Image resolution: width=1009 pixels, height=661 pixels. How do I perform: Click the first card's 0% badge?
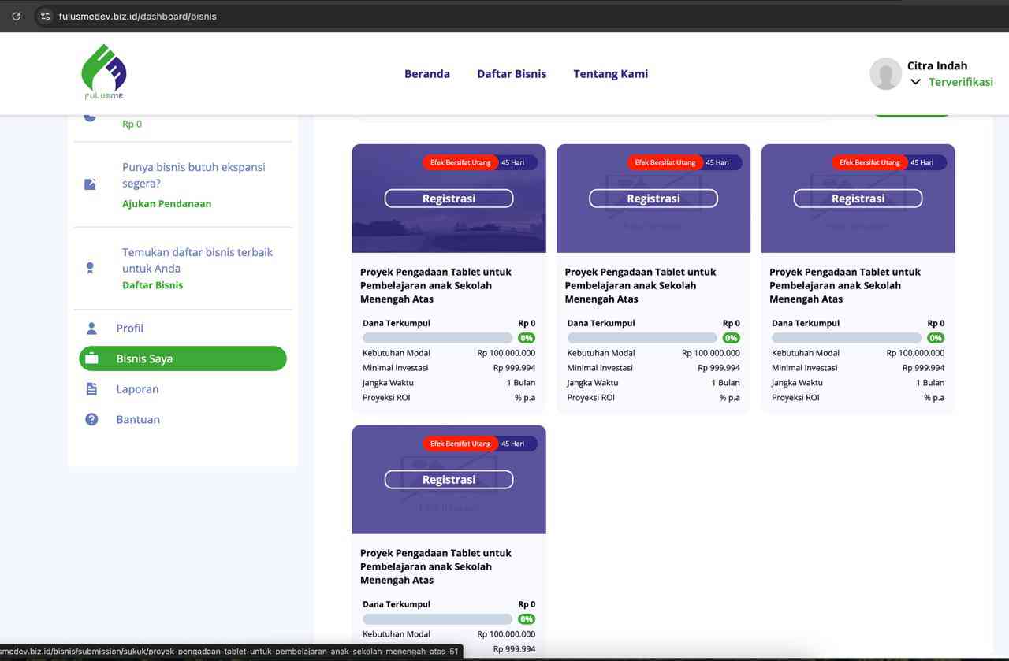527,338
